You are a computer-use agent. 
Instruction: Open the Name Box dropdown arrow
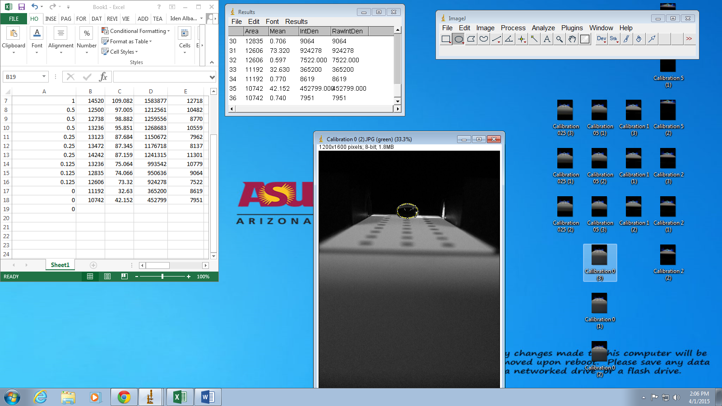[x=44, y=77]
